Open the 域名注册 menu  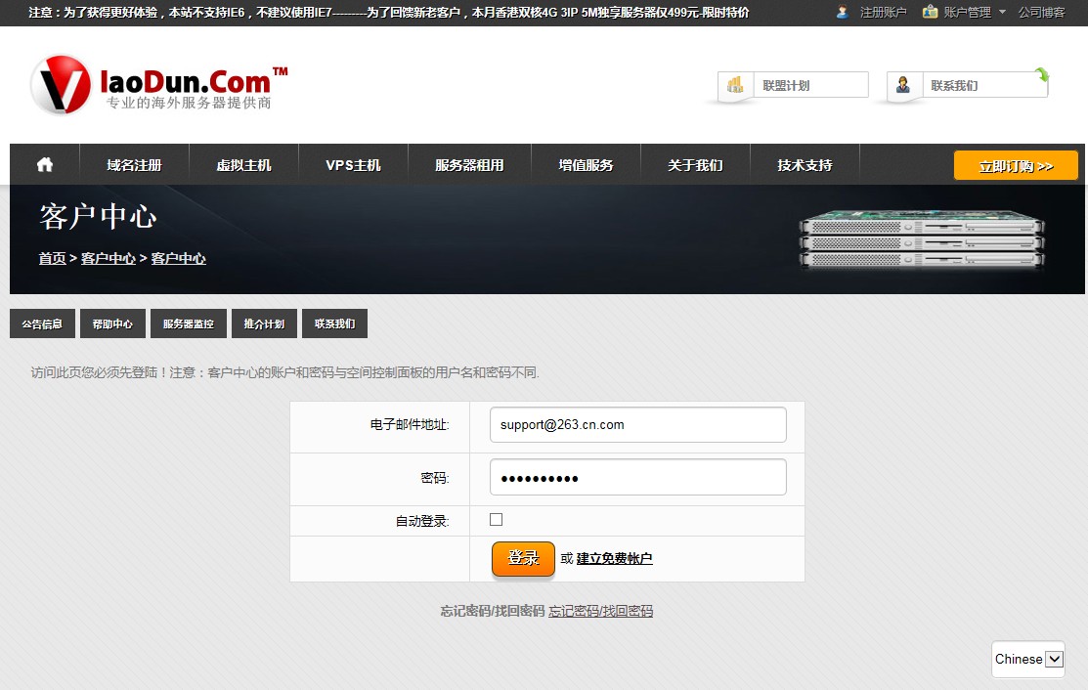(x=134, y=164)
